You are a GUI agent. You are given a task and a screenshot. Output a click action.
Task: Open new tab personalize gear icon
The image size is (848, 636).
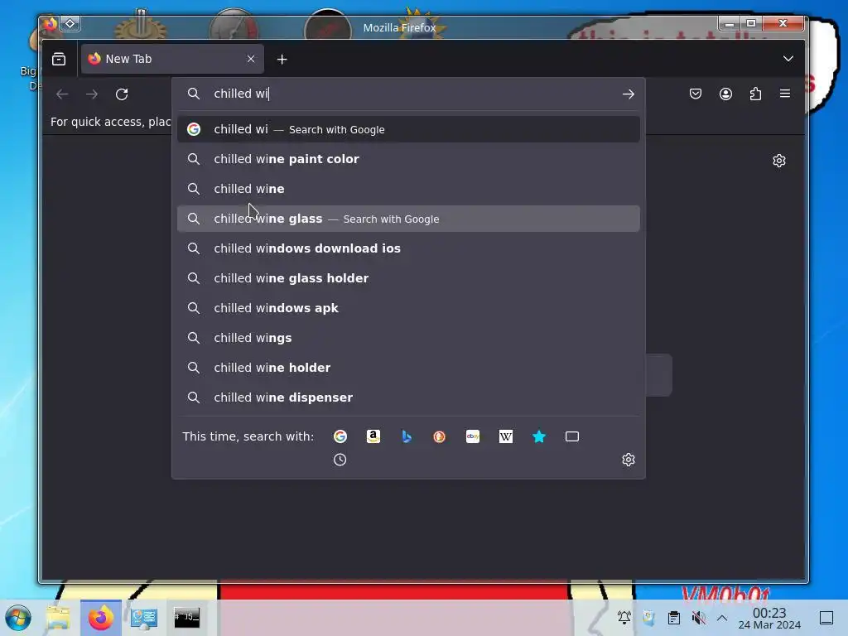click(778, 161)
